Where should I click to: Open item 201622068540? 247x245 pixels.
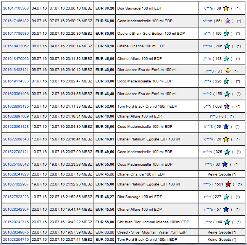point(16,139)
